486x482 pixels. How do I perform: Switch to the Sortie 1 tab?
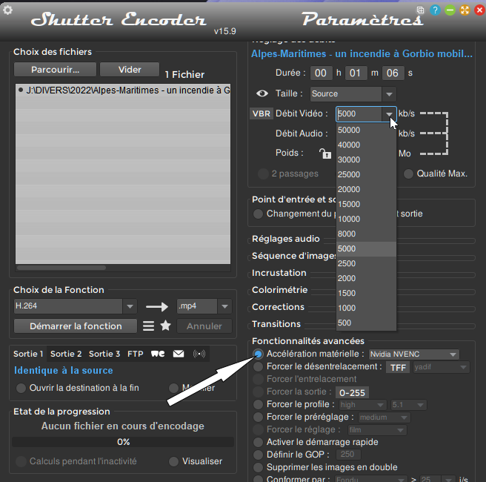point(28,354)
